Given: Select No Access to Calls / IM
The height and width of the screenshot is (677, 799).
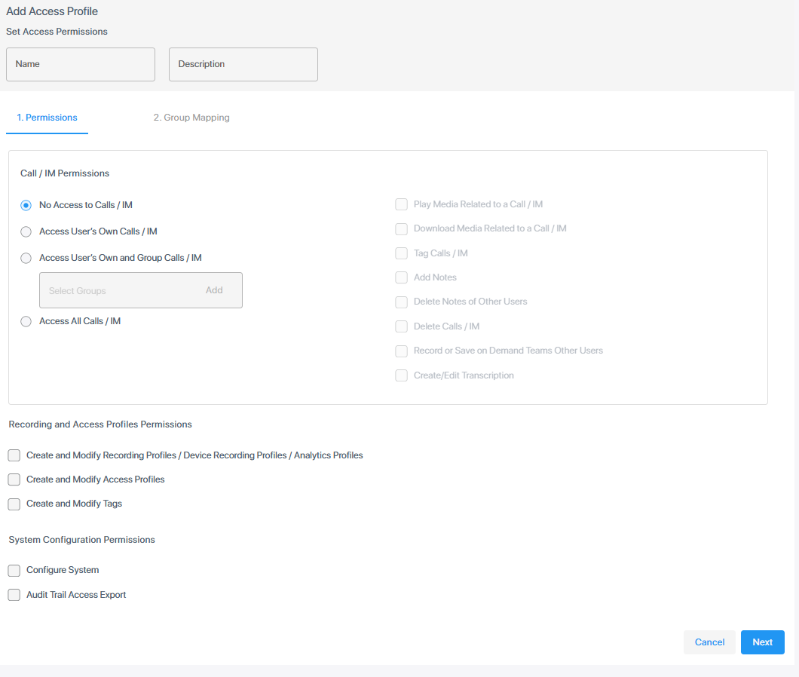Looking at the screenshot, I should click(x=26, y=205).
